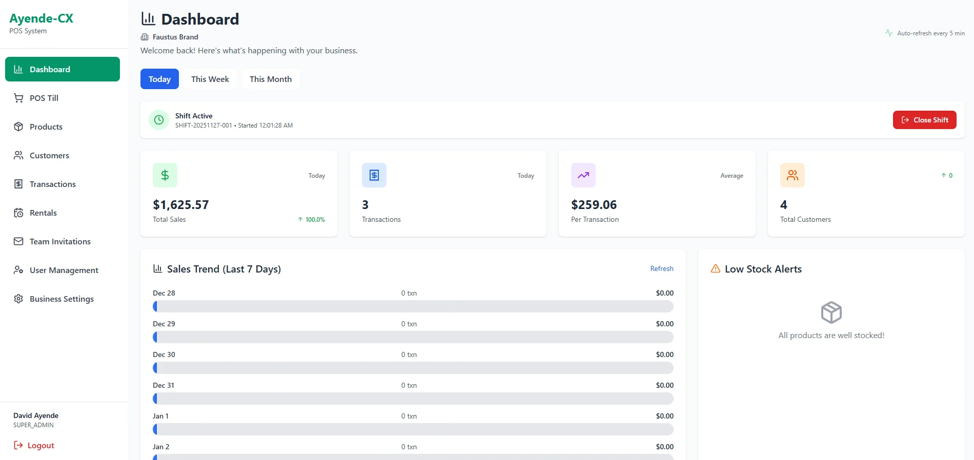Click 'Auto-refresh every 5 min' text

pos(931,33)
